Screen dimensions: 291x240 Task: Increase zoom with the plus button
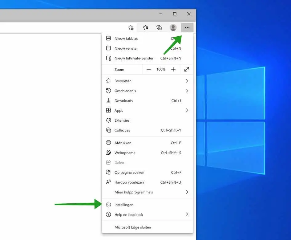(x=173, y=69)
